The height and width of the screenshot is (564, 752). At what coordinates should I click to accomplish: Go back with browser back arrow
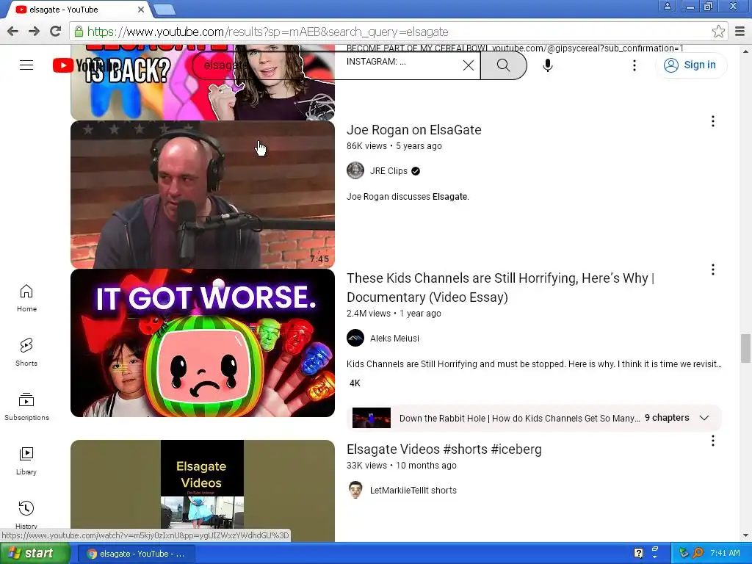point(13,32)
